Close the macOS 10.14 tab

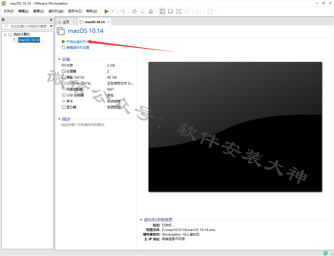(109, 22)
